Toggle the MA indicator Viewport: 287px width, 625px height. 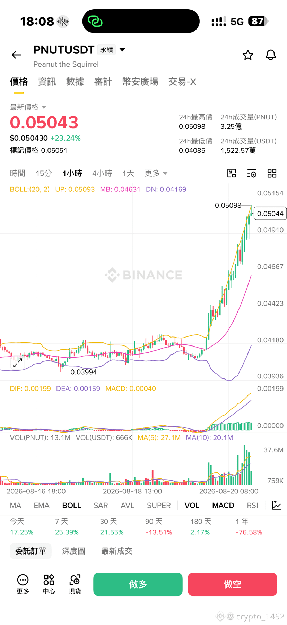[16, 505]
